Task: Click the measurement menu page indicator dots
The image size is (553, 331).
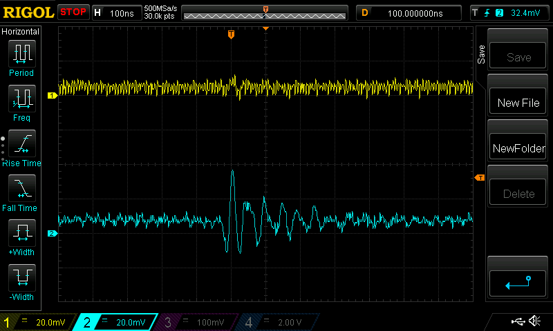Action: (x=3, y=150)
